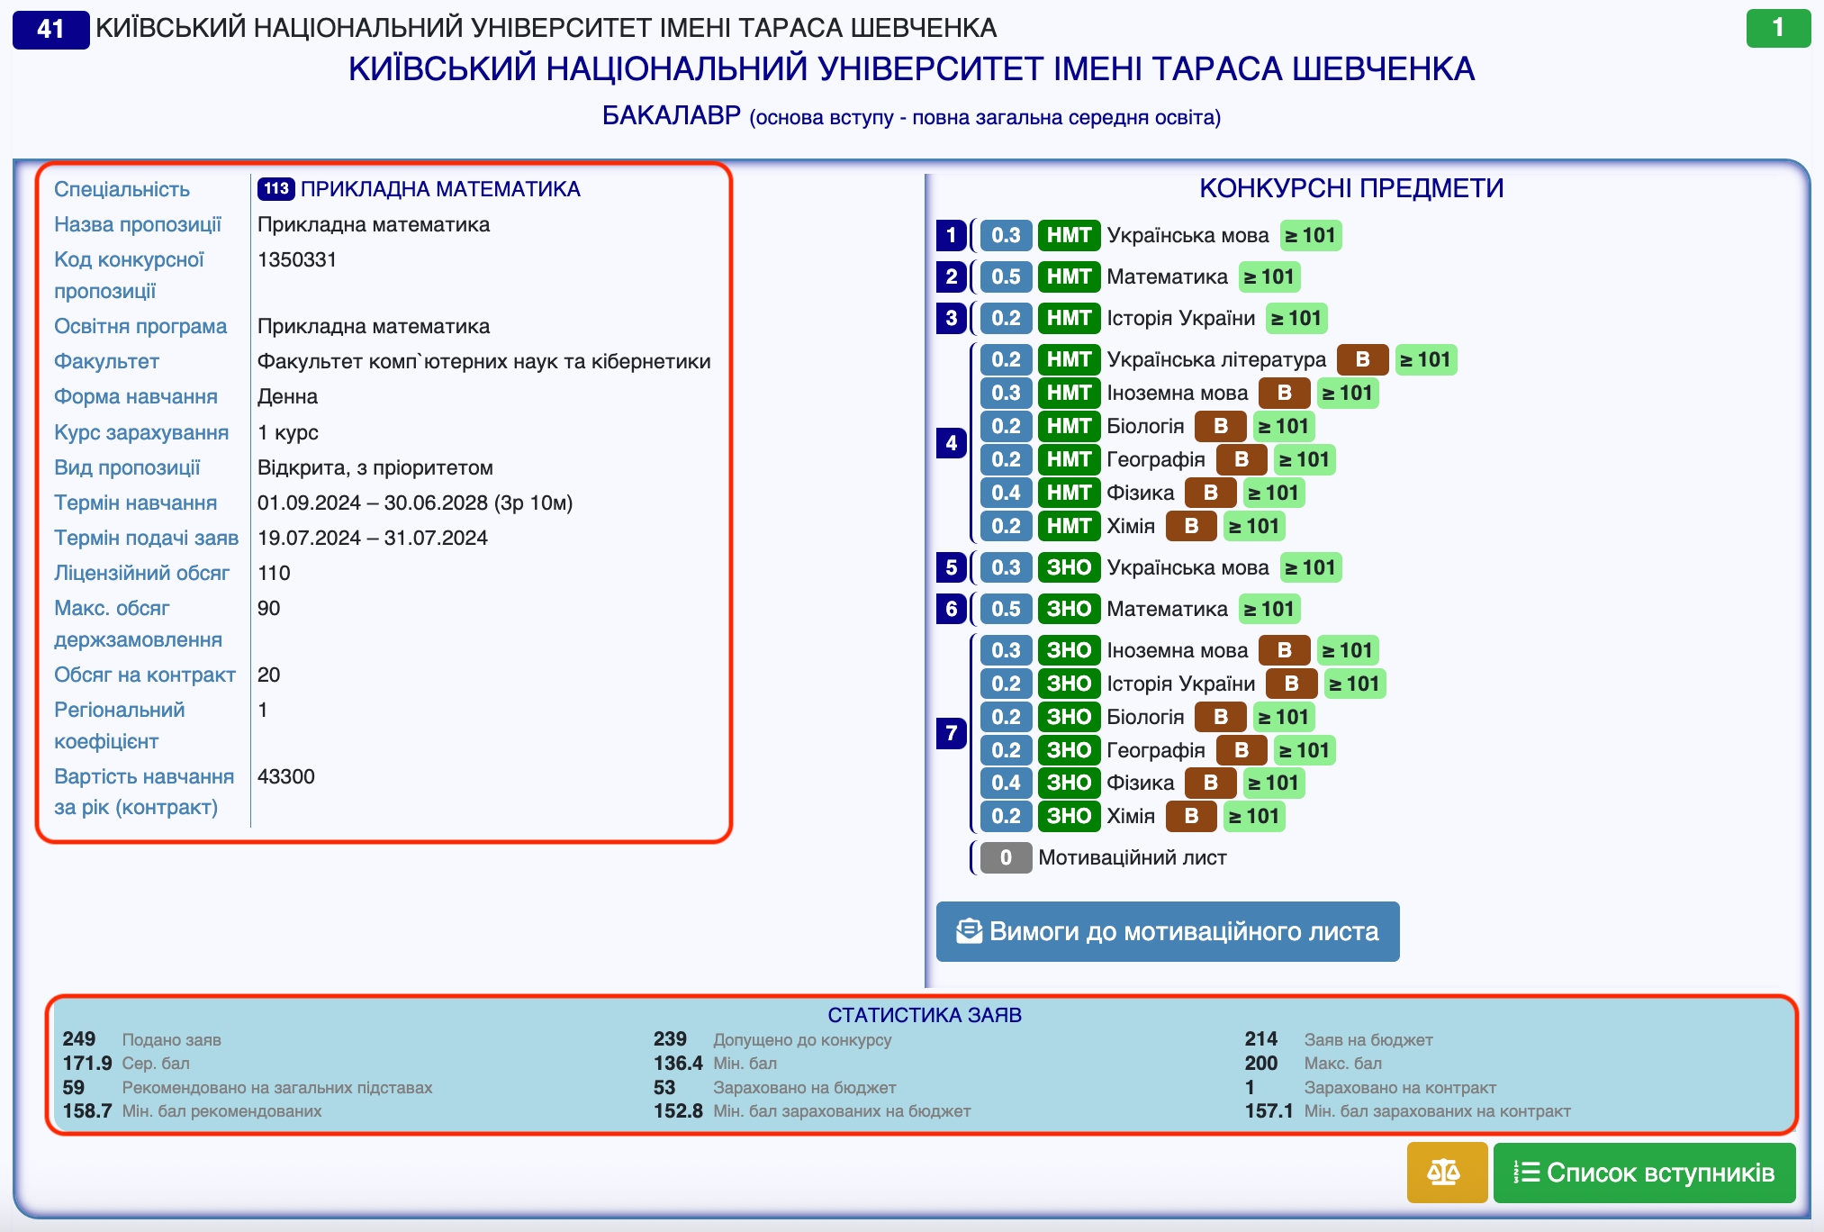Click the Відкрита, з пріоритетом value

pos(375,467)
